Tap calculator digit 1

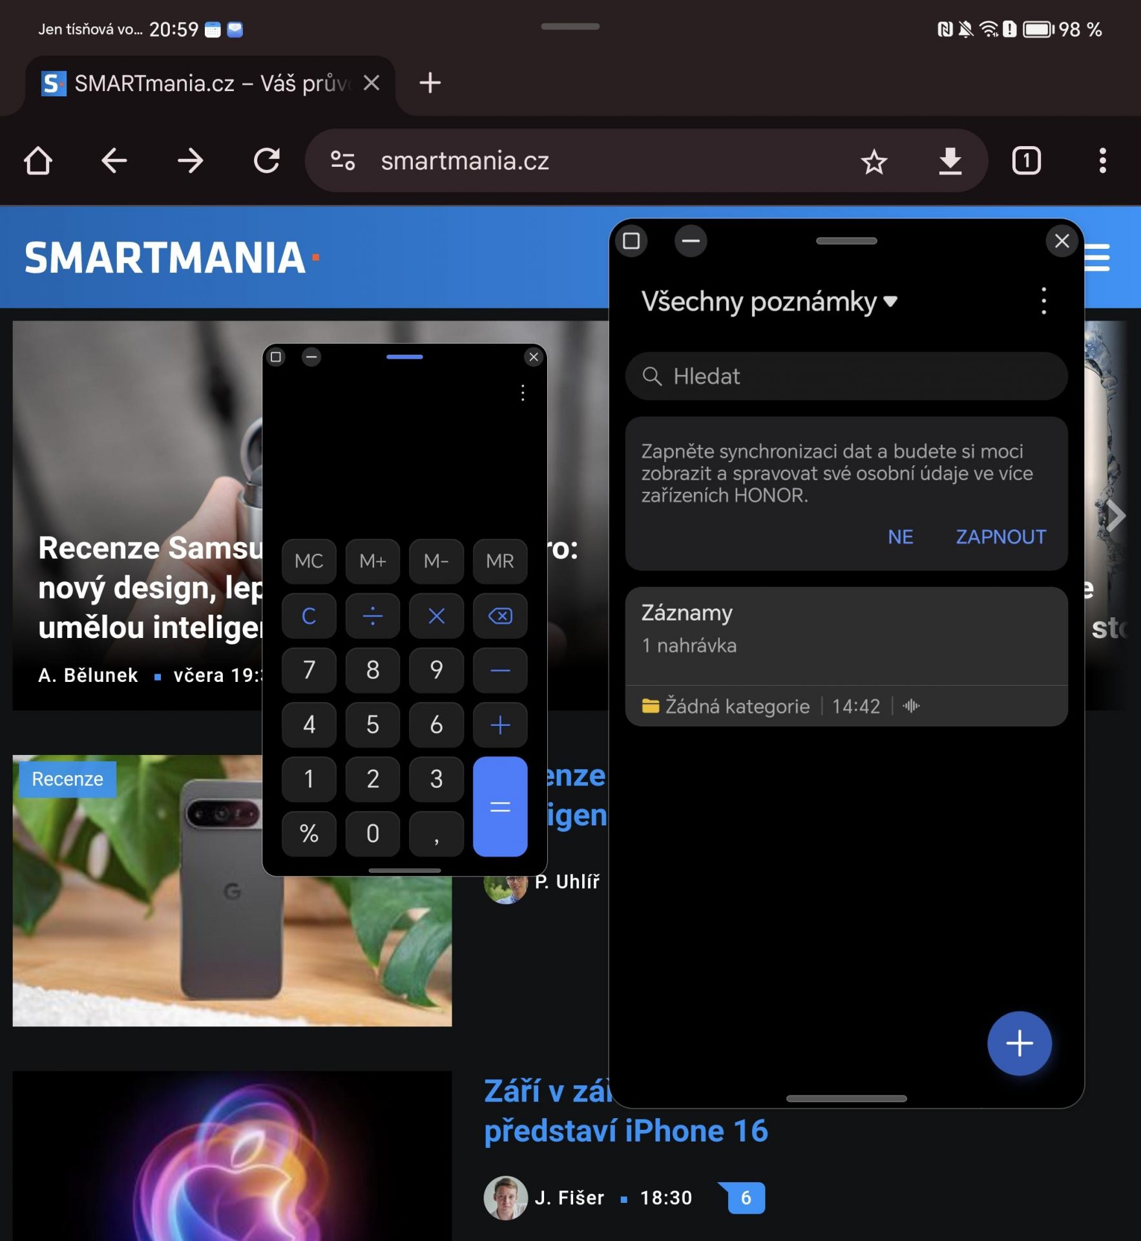[x=309, y=779]
